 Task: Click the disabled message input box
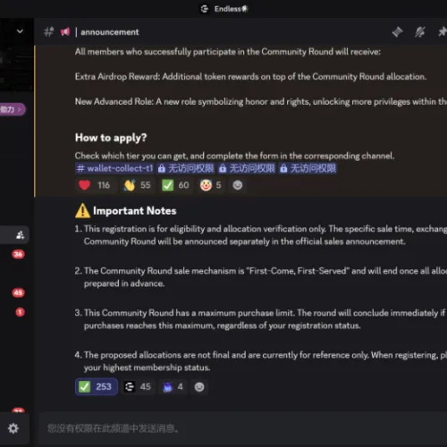(x=243, y=428)
